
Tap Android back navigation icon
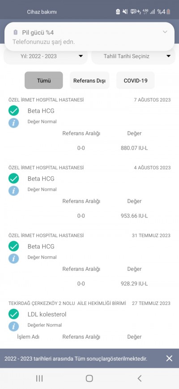(x=140, y=378)
